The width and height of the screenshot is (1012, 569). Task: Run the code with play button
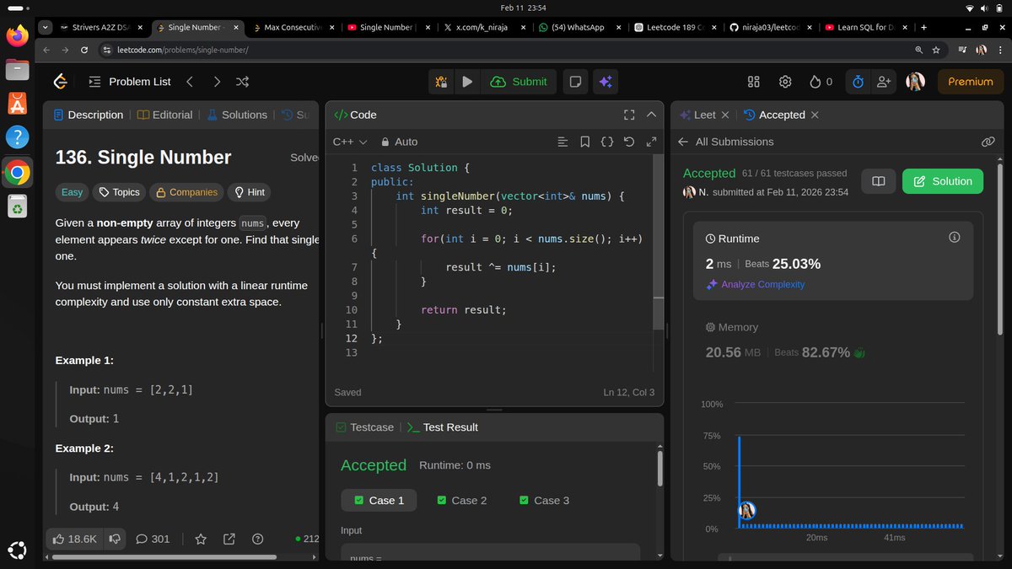[466, 82]
